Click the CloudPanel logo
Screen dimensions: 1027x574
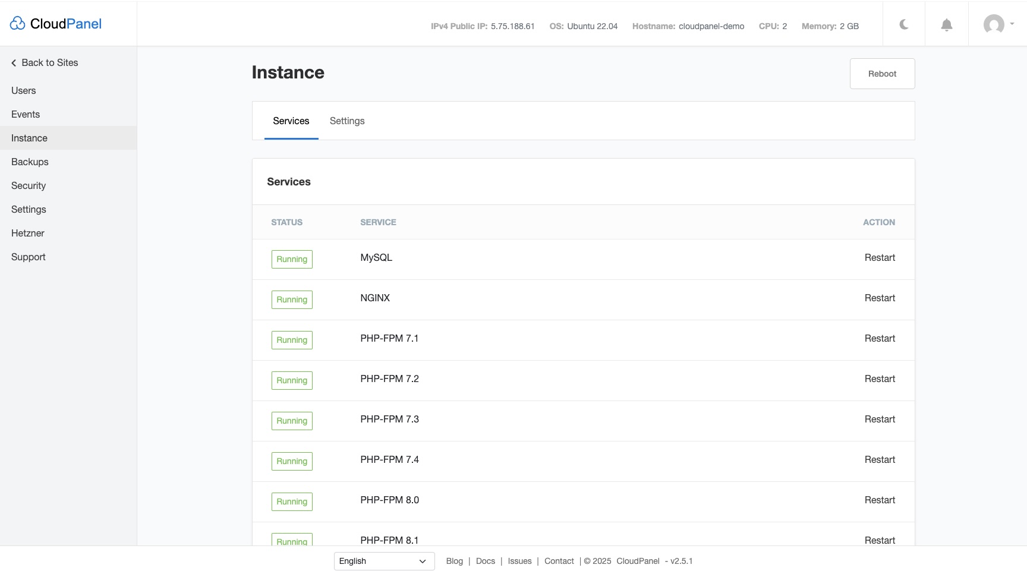pos(56,24)
